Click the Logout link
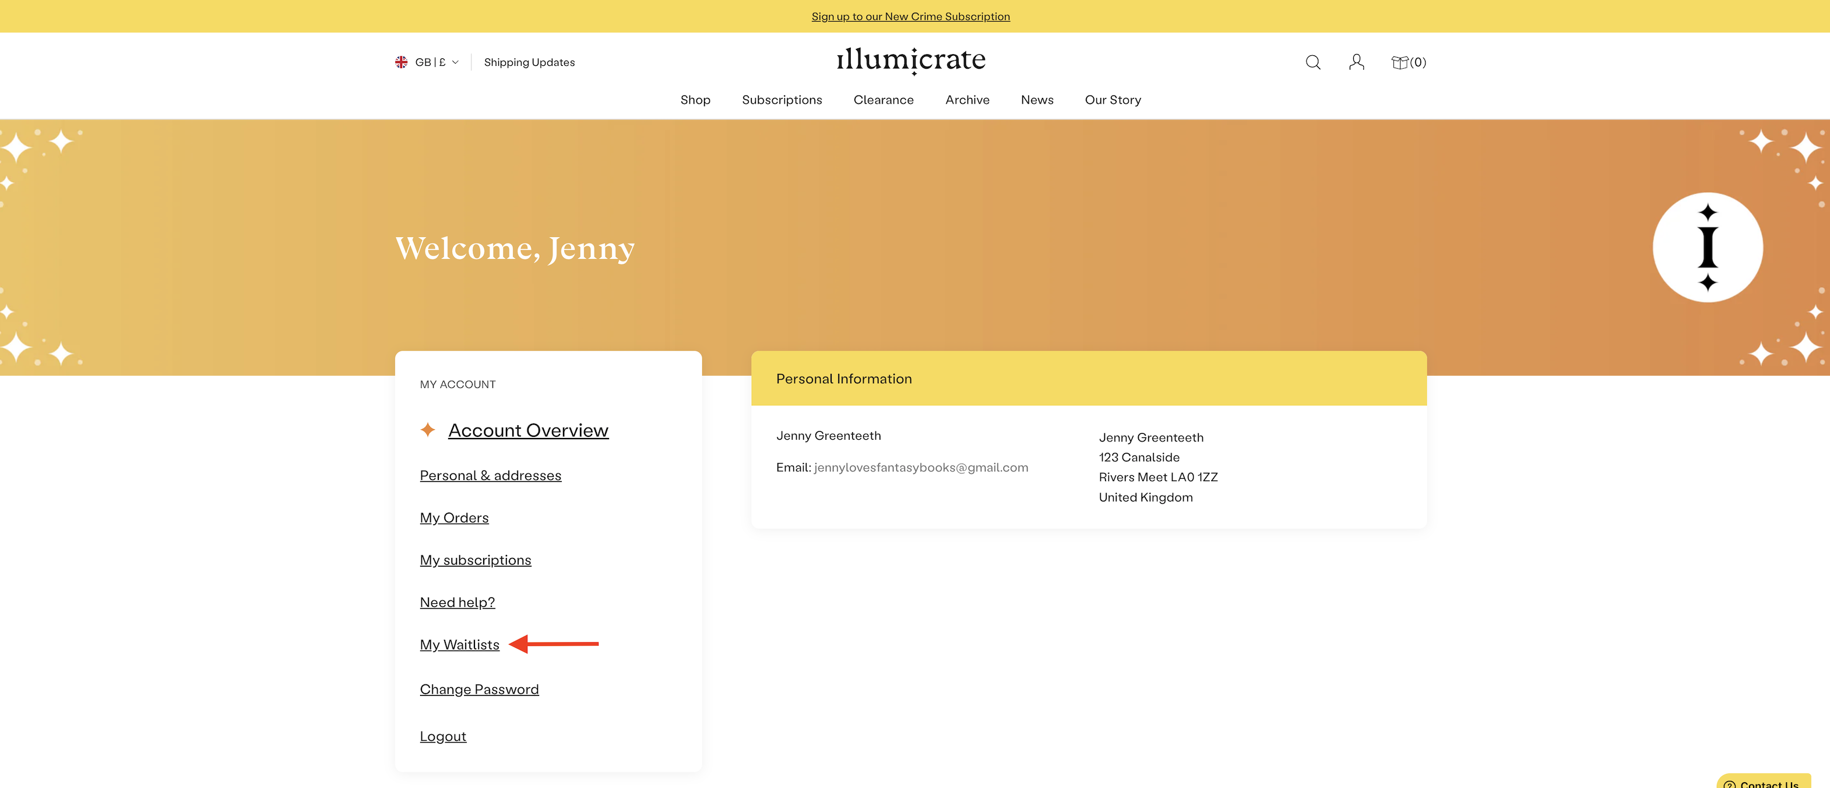The width and height of the screenshot is (1830, 788). (442, 736)
